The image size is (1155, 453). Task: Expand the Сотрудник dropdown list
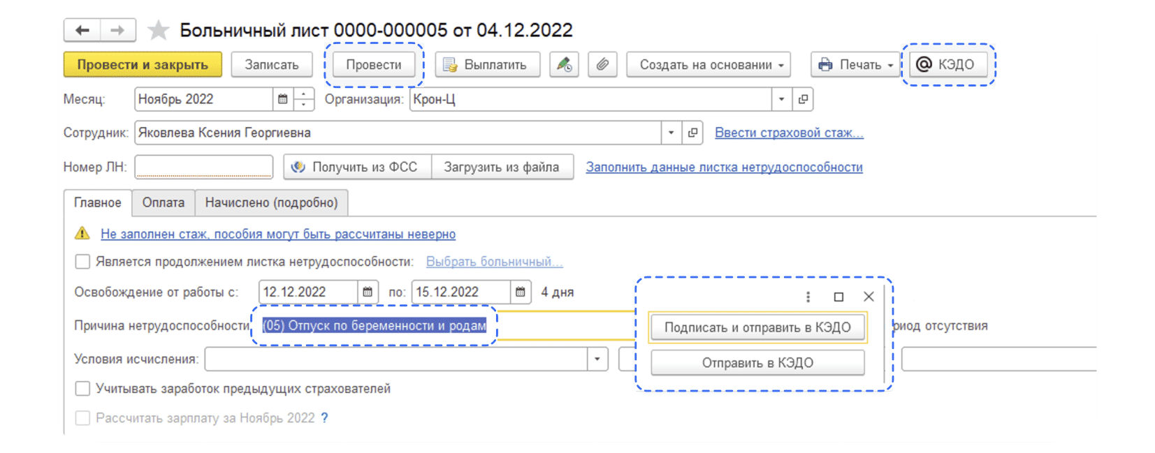click(671, 133)
